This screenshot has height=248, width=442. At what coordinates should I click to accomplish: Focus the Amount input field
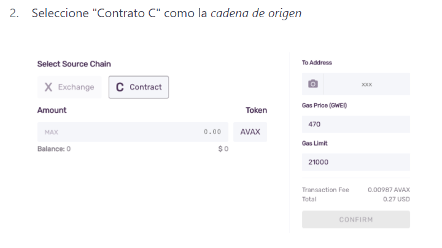(133, 132)
